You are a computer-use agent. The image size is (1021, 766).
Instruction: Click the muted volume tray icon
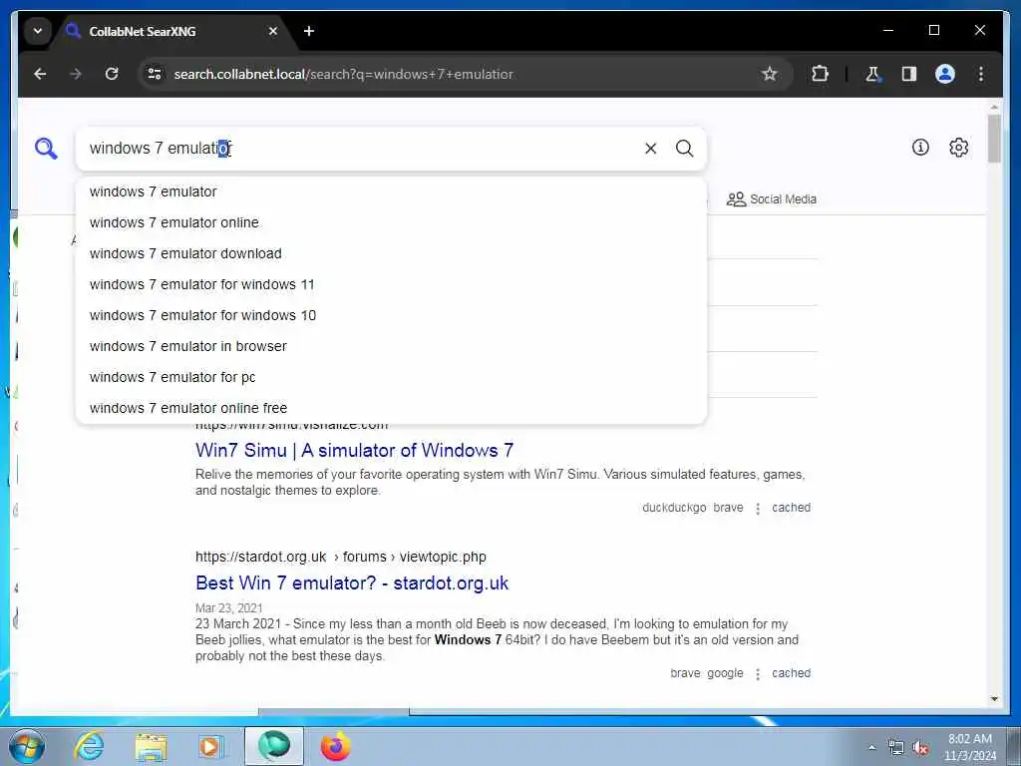[920, 748]
